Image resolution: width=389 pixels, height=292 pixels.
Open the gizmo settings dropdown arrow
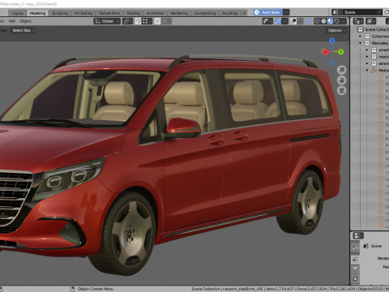coord(284,21)
